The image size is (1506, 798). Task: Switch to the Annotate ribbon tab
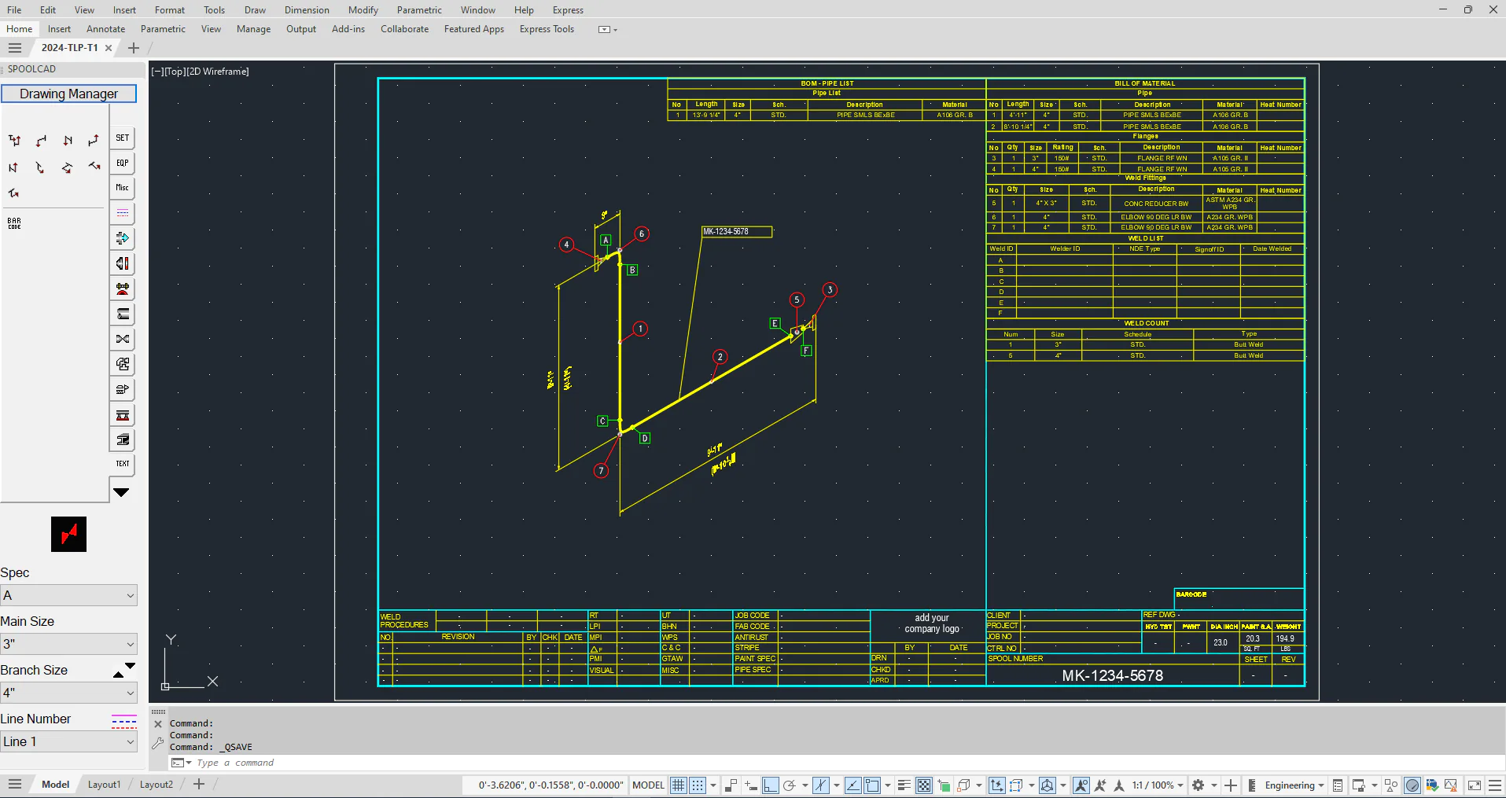(105, 29)
